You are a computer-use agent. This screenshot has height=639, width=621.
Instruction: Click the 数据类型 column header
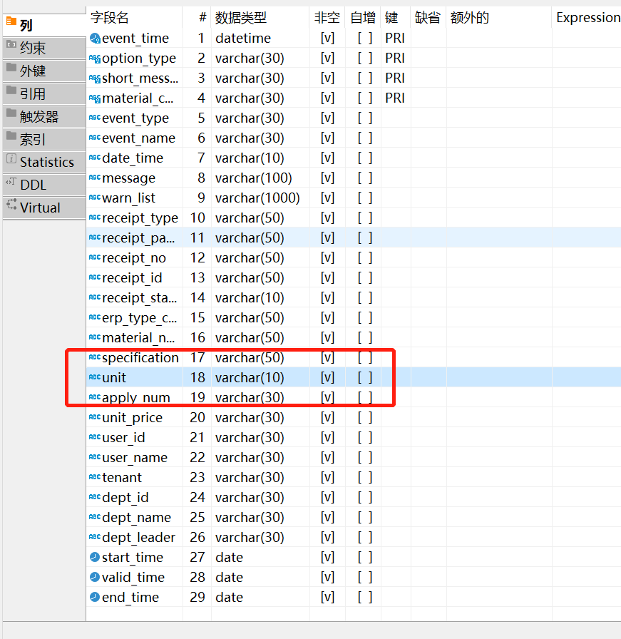242,18
